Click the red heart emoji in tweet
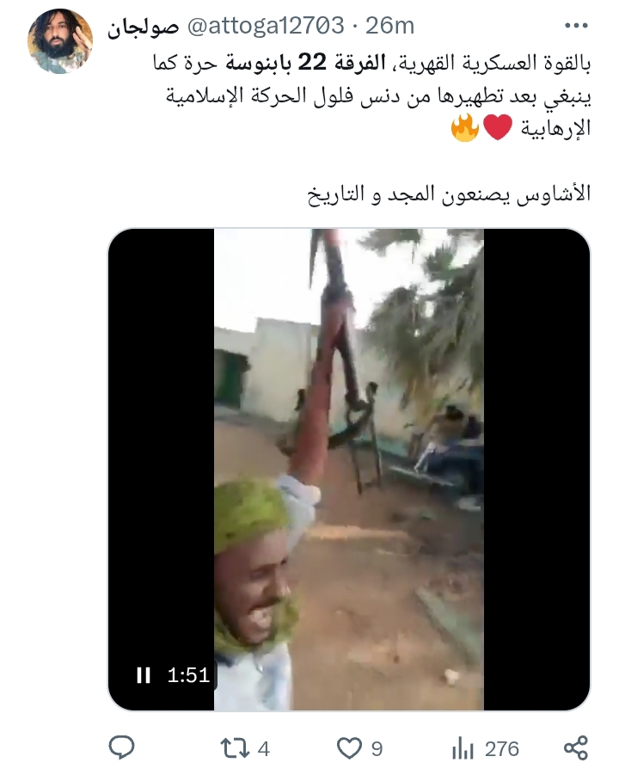 (498, 127)
